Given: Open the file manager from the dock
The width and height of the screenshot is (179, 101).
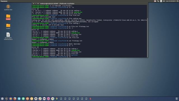Looking at the screenshot, I should pyautogui.click(x=11, y=98).
